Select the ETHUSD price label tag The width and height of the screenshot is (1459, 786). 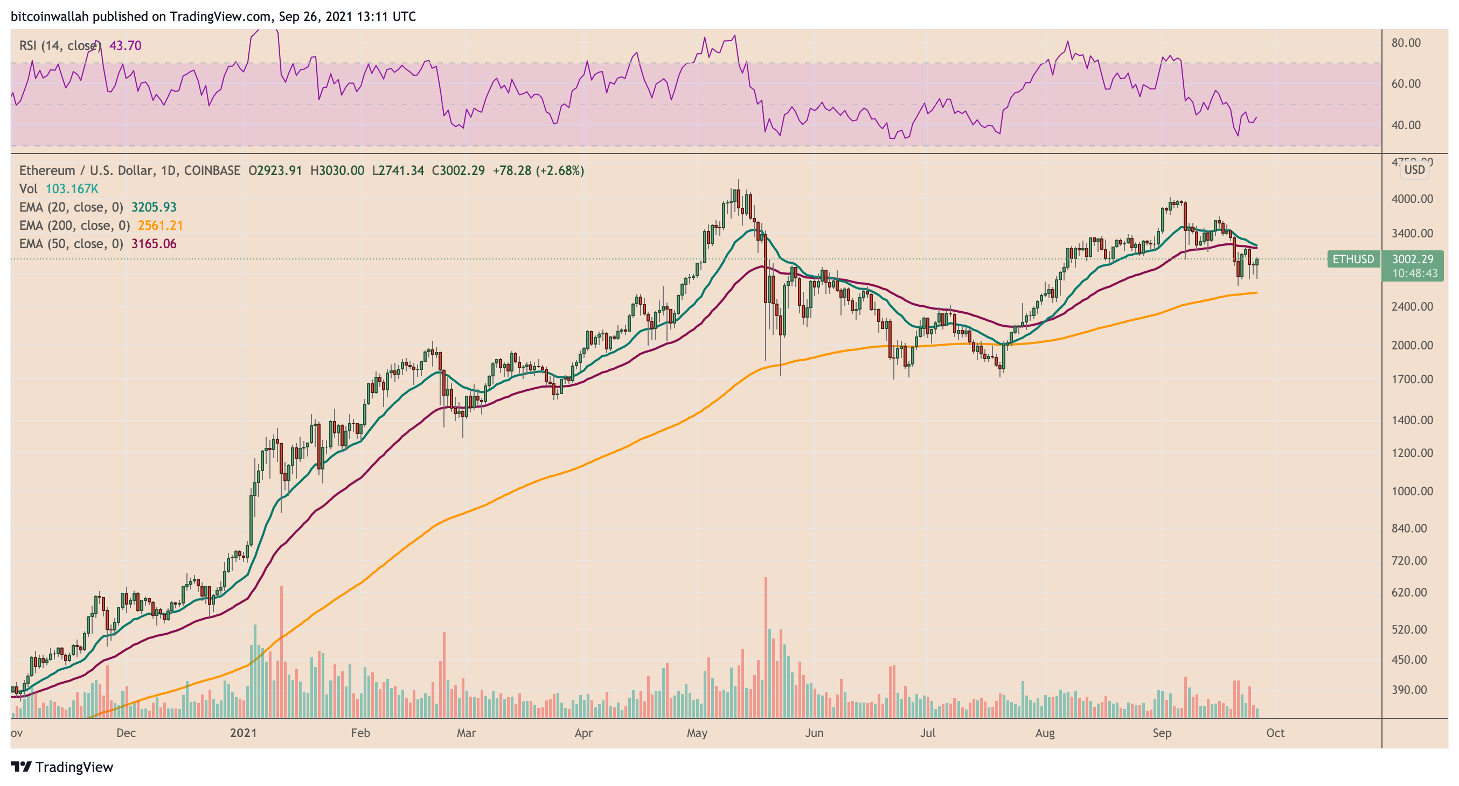coord(1353,259)
